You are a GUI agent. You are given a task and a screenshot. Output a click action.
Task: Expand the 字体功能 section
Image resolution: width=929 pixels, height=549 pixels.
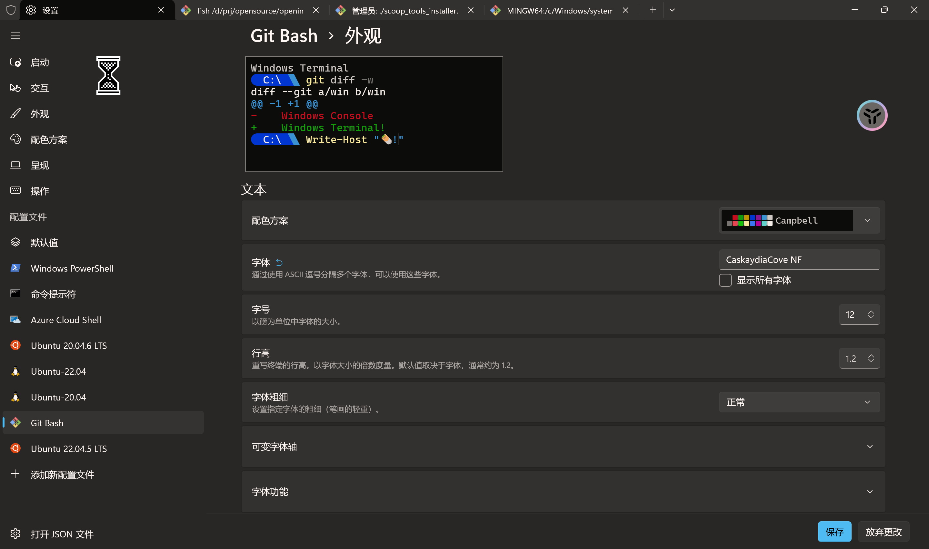pyautogui.click(x=563, y=492)
